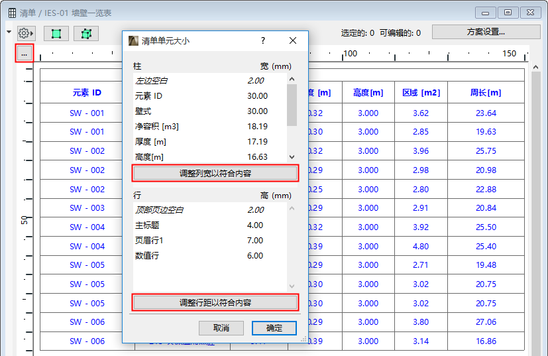Select the 厚度 [m] column width row

(210, 142)
